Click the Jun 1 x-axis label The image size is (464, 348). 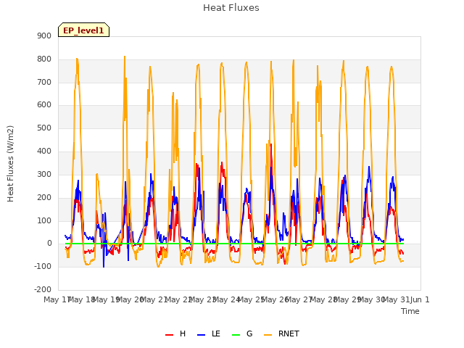tap(420, 299)
